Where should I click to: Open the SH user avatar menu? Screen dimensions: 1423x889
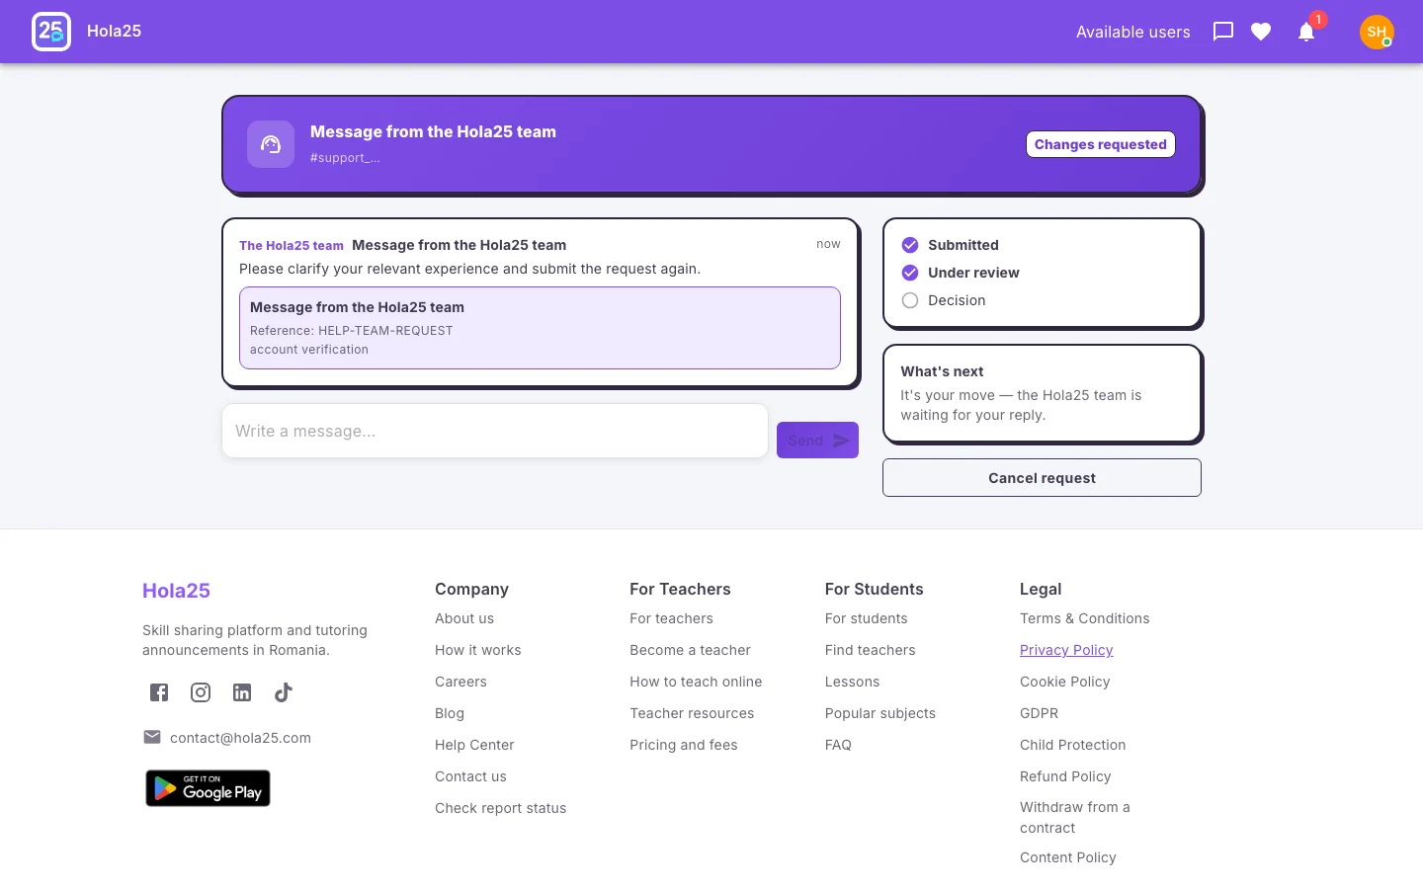1377,32
